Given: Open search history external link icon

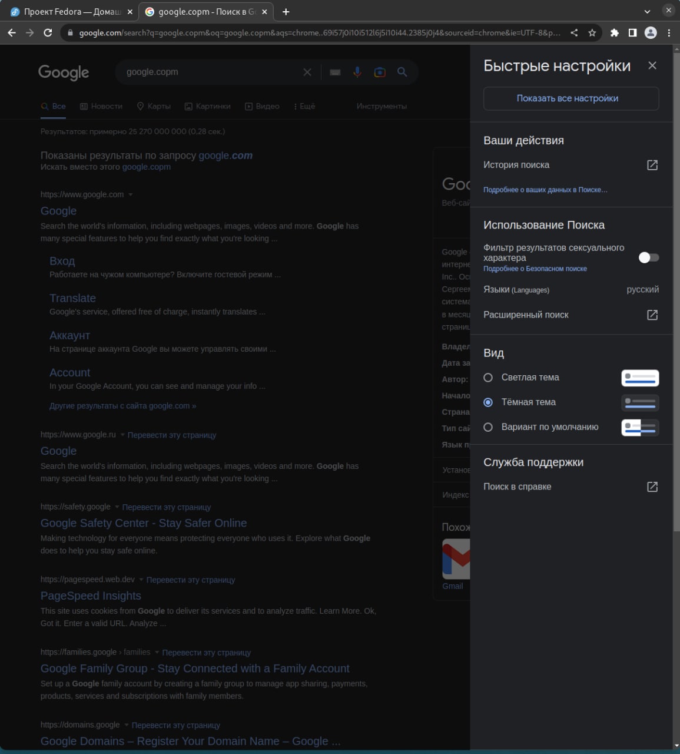Looking at the screenshot, I should [x=652, y=165].
